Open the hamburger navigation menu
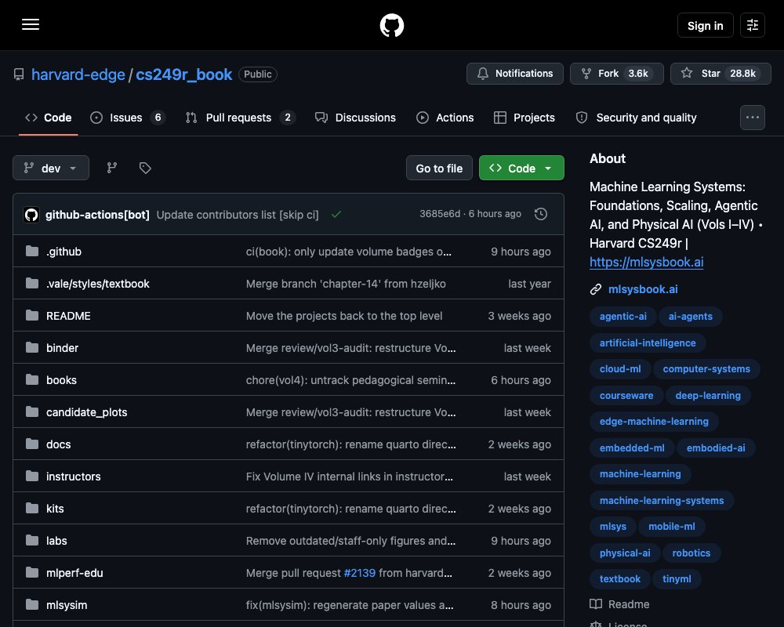This screenshot has width=784, height=627. 31,24
